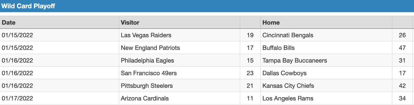Click the 01/15/2022 date in Raiders row

click(x=17, y=35)
